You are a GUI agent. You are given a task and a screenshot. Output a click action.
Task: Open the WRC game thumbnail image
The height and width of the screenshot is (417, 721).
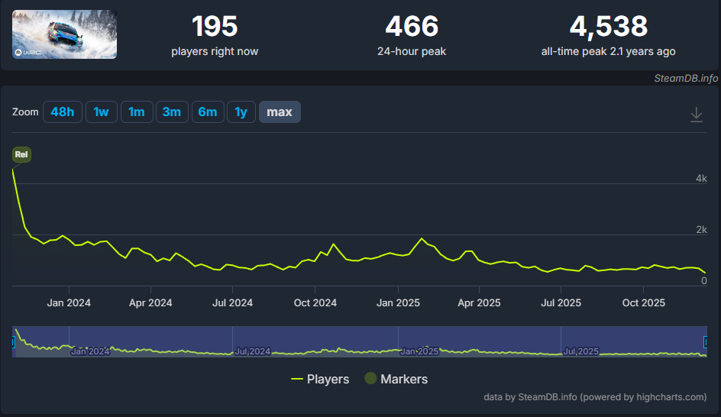[x=65, y=34]
